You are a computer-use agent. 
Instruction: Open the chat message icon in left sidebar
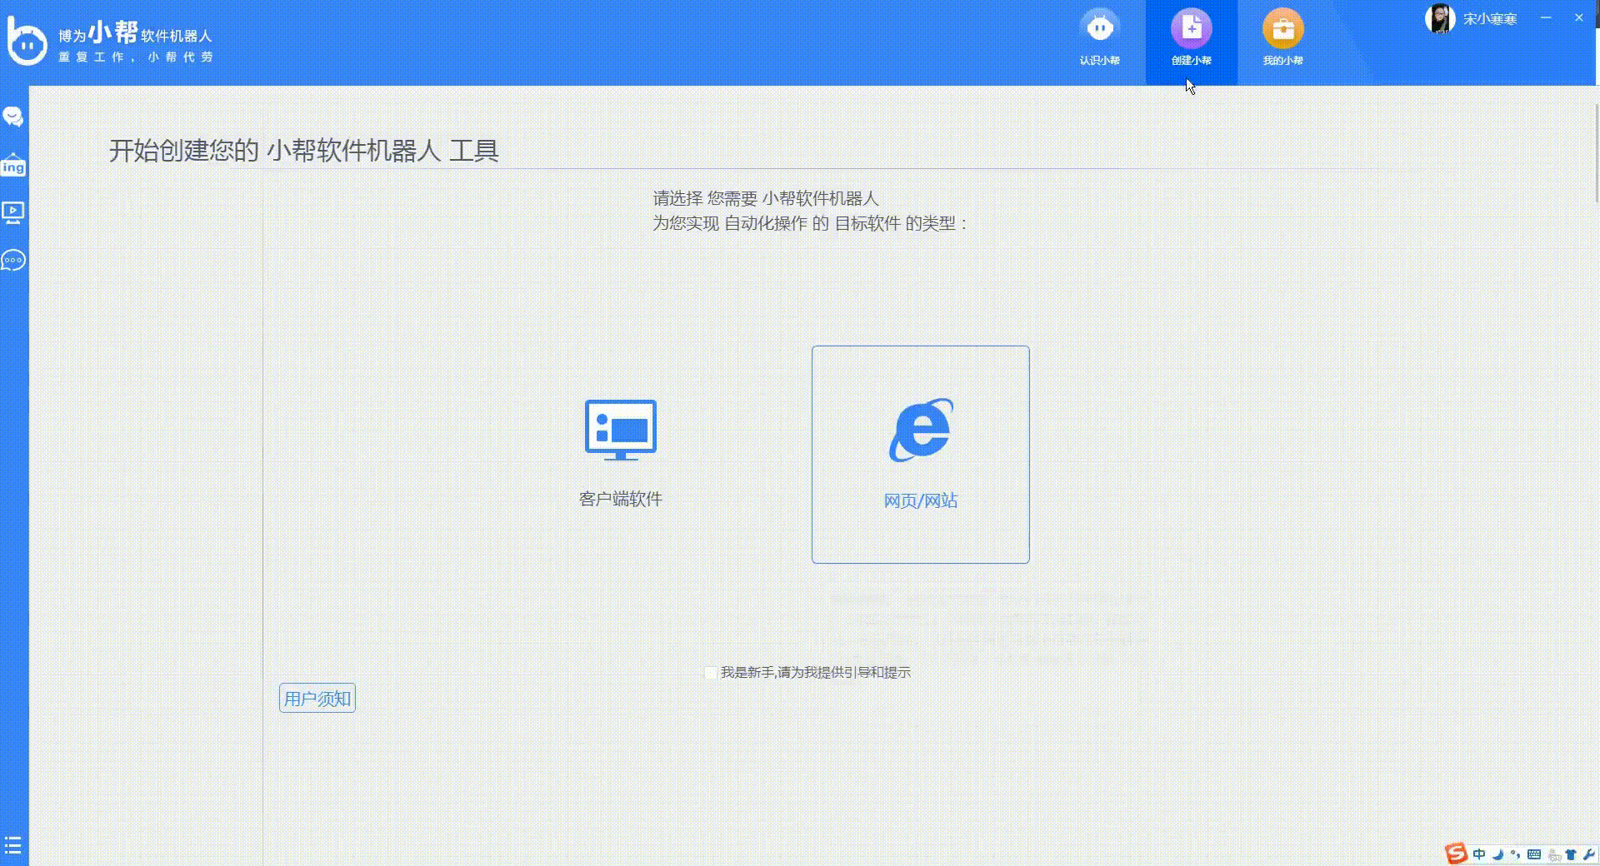coord(12,117)
